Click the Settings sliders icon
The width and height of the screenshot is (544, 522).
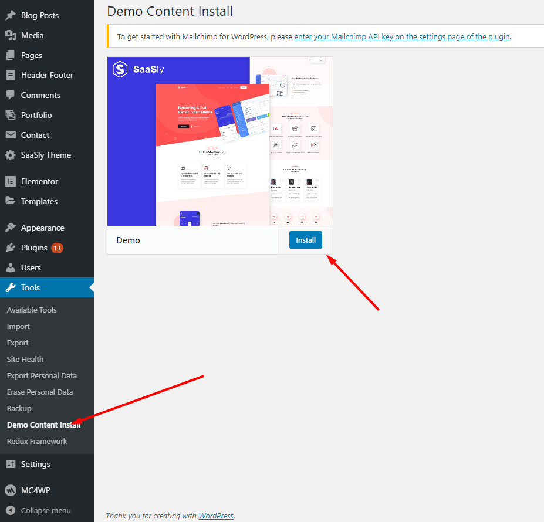(x=11, y=464)
